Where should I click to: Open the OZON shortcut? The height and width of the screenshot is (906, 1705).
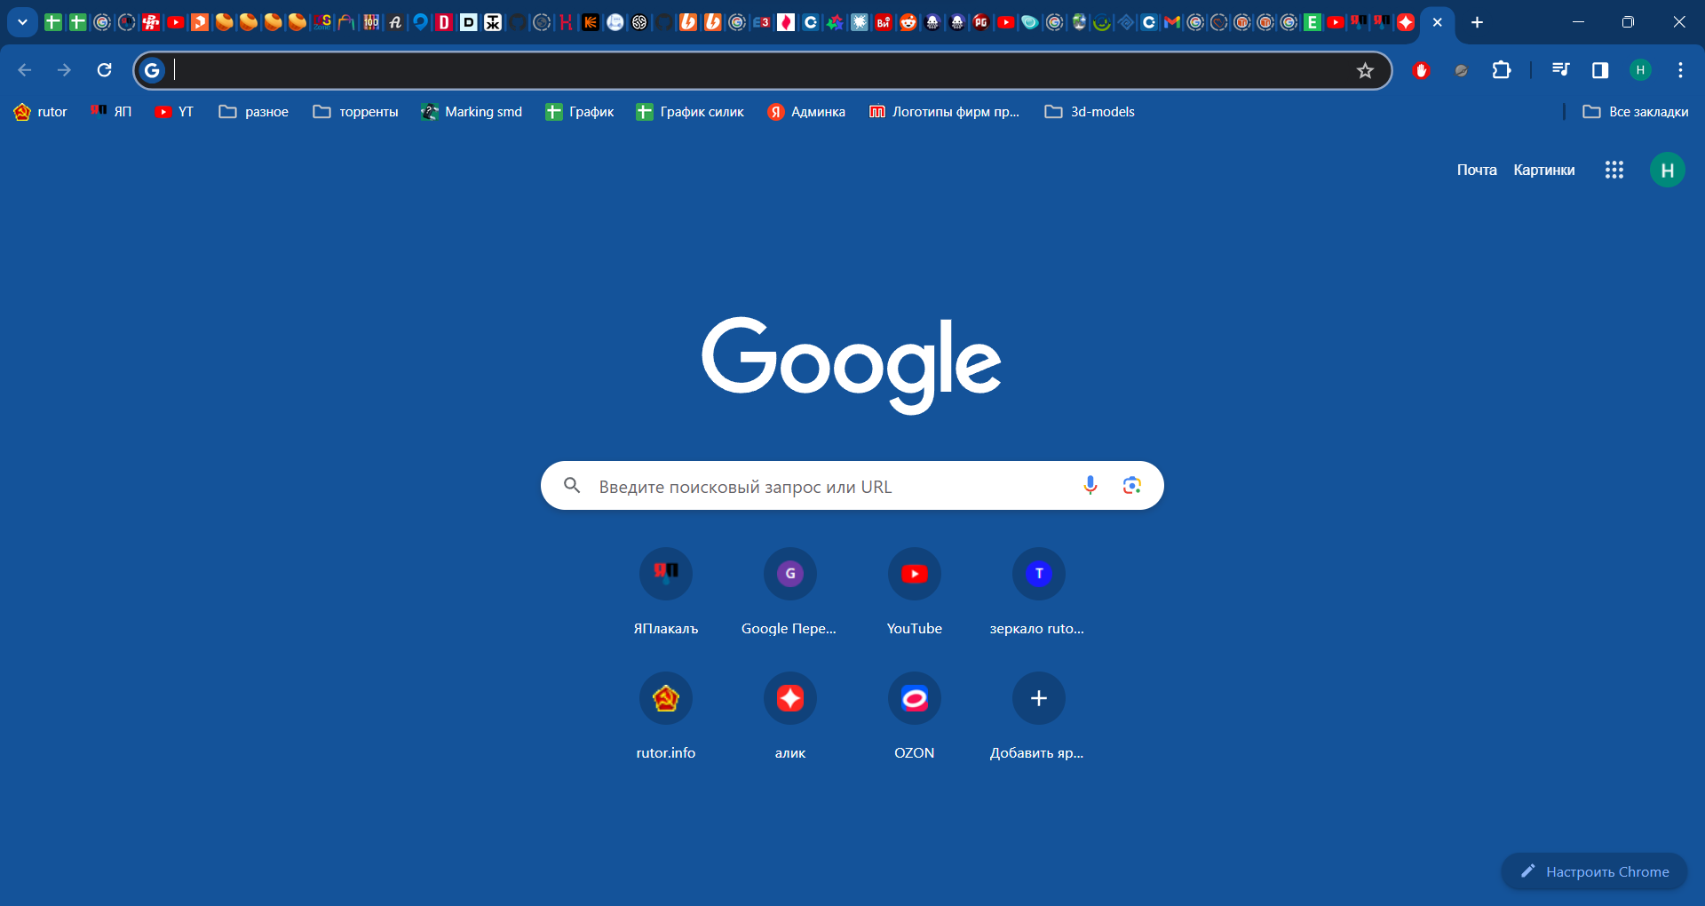tap(915, 717)
